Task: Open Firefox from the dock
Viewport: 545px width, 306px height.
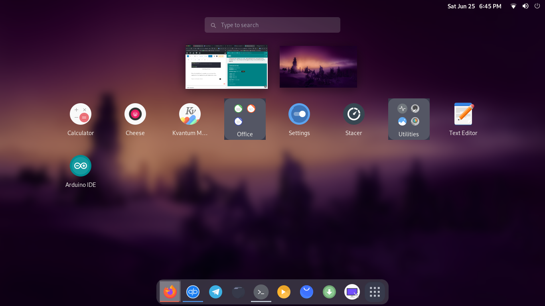Action: click(x=170, y=292)
